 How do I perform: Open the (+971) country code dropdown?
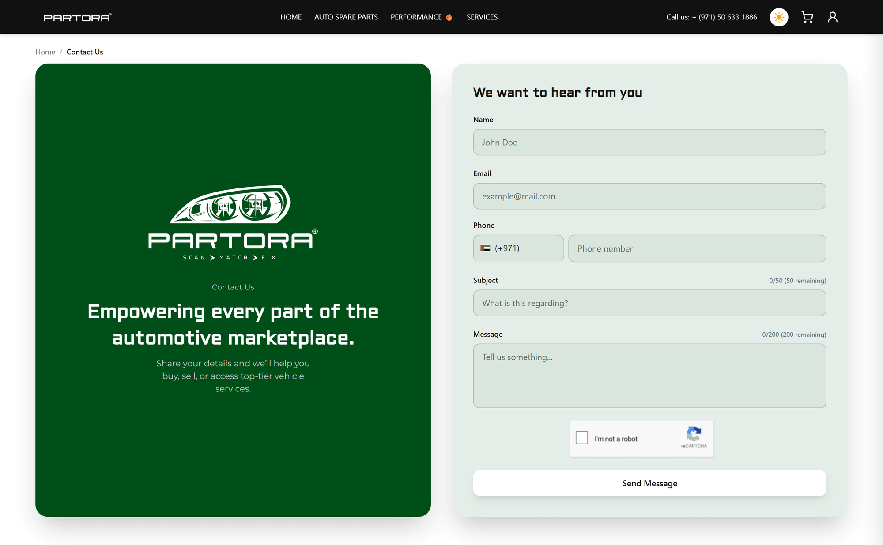(x=518, y=248)
